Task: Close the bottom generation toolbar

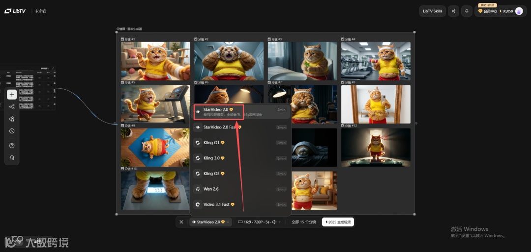Action: click(x=181, y=222)
